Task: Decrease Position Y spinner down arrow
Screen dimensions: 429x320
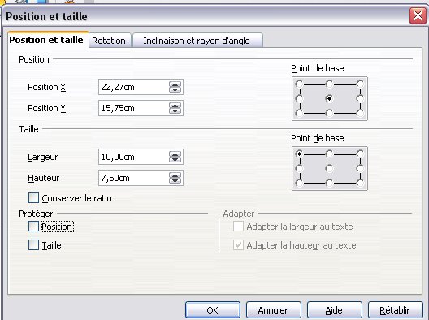Action: click(x=175, y=111)
